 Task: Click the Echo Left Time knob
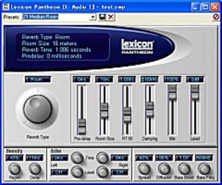[x=77, y=158]
